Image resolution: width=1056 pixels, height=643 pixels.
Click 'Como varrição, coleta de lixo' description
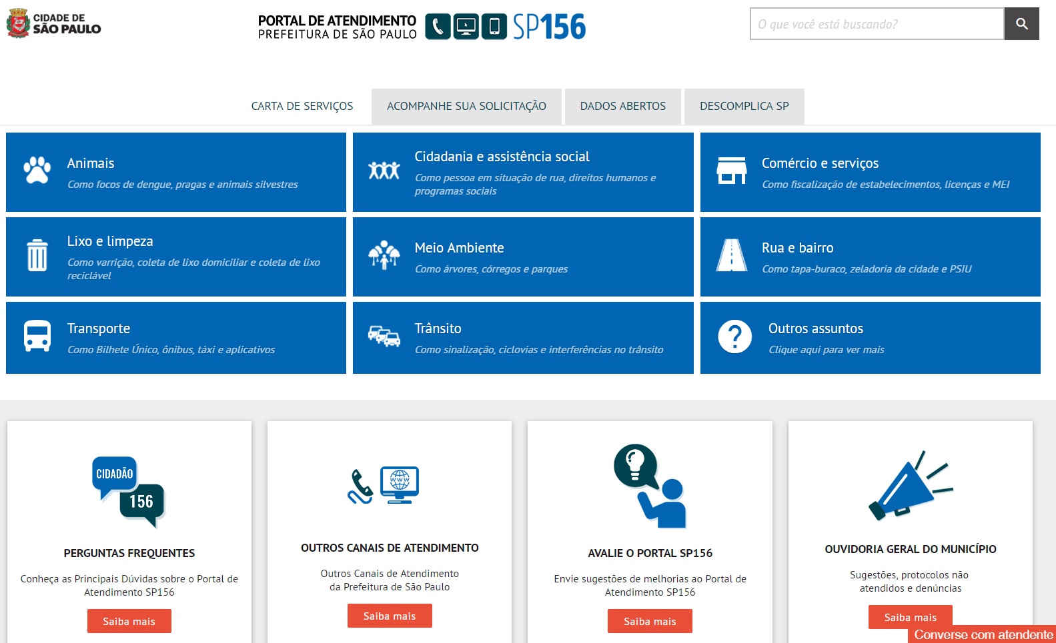193,269
